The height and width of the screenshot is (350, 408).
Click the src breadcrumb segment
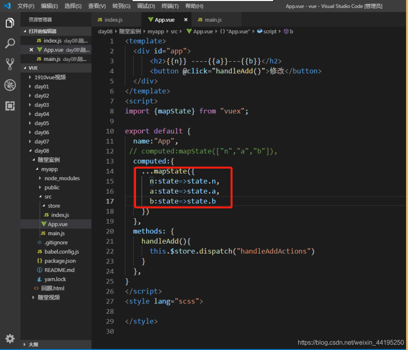coord(174,32)
